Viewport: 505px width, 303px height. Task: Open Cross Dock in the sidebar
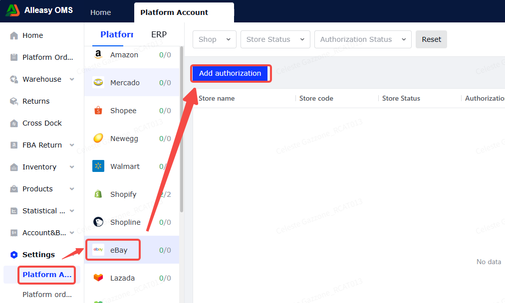(42, 123)
